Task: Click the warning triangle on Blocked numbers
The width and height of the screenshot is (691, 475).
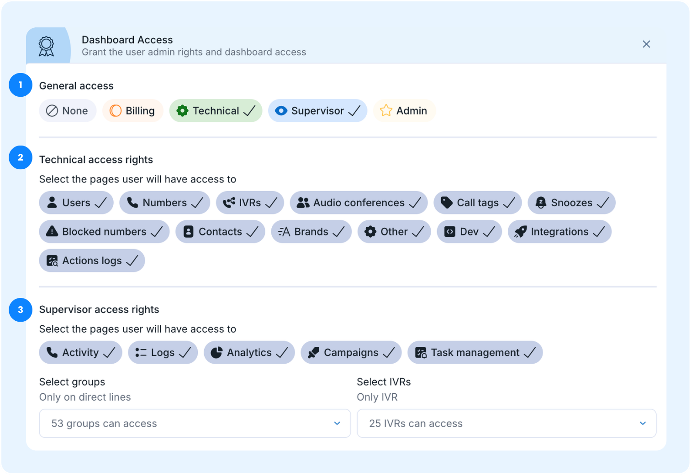Action: coord(52,232)
